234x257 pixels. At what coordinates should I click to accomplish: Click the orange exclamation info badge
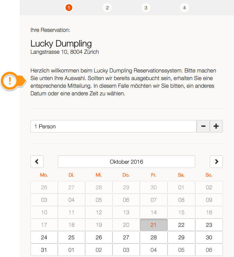coord(10,81)
